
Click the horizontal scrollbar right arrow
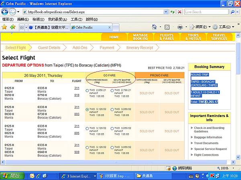[x=233, y=162]
